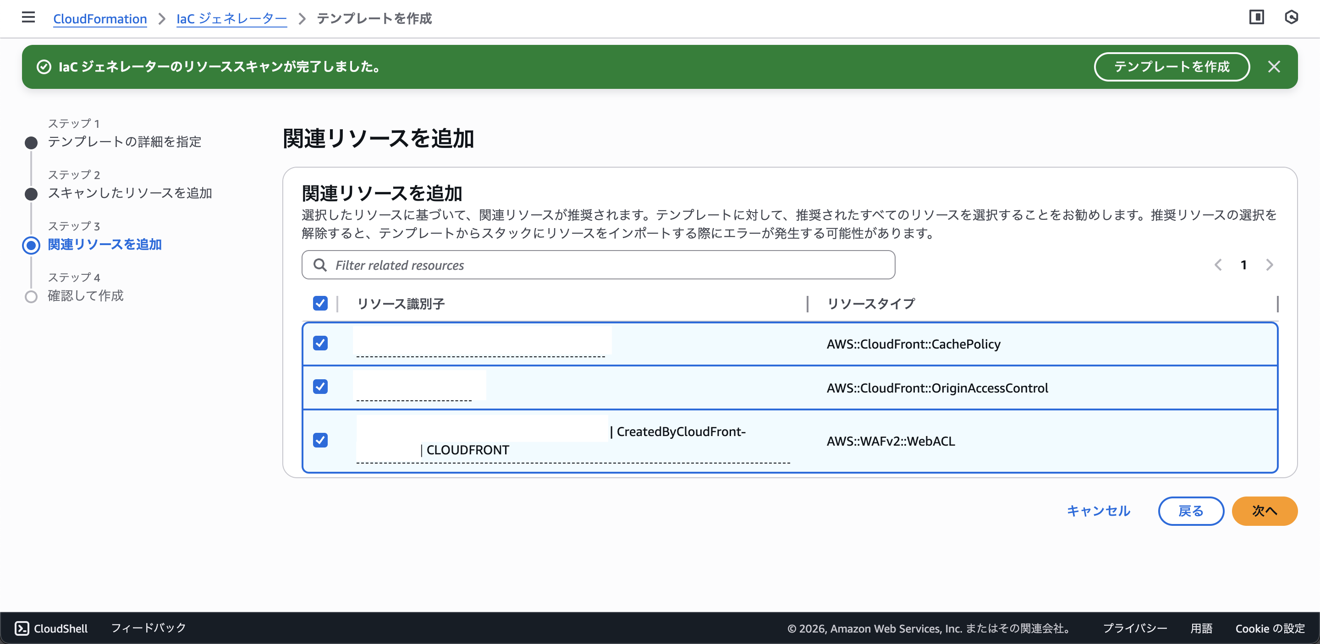1320x644 pixels.
Task: Go to previous page of resources
Action: [1218, 265]
